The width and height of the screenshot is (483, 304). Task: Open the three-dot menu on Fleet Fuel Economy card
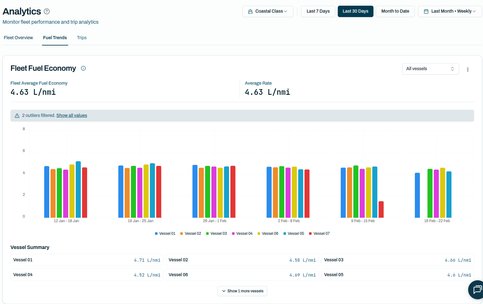468,69
